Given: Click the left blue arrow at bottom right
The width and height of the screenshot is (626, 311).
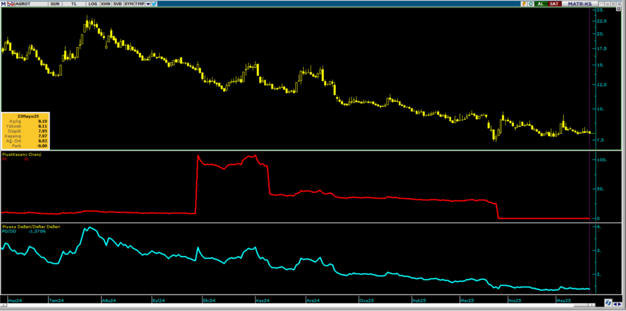Looking at the screenshot, I should click(615, 304).
